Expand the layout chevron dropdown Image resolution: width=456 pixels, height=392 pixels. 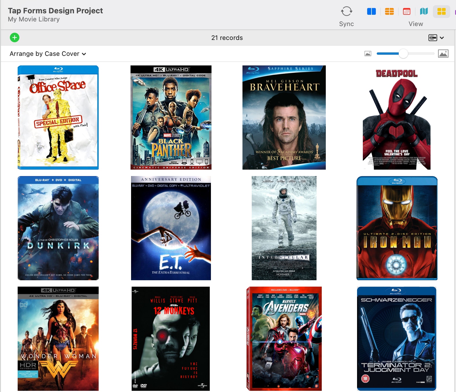442,38
